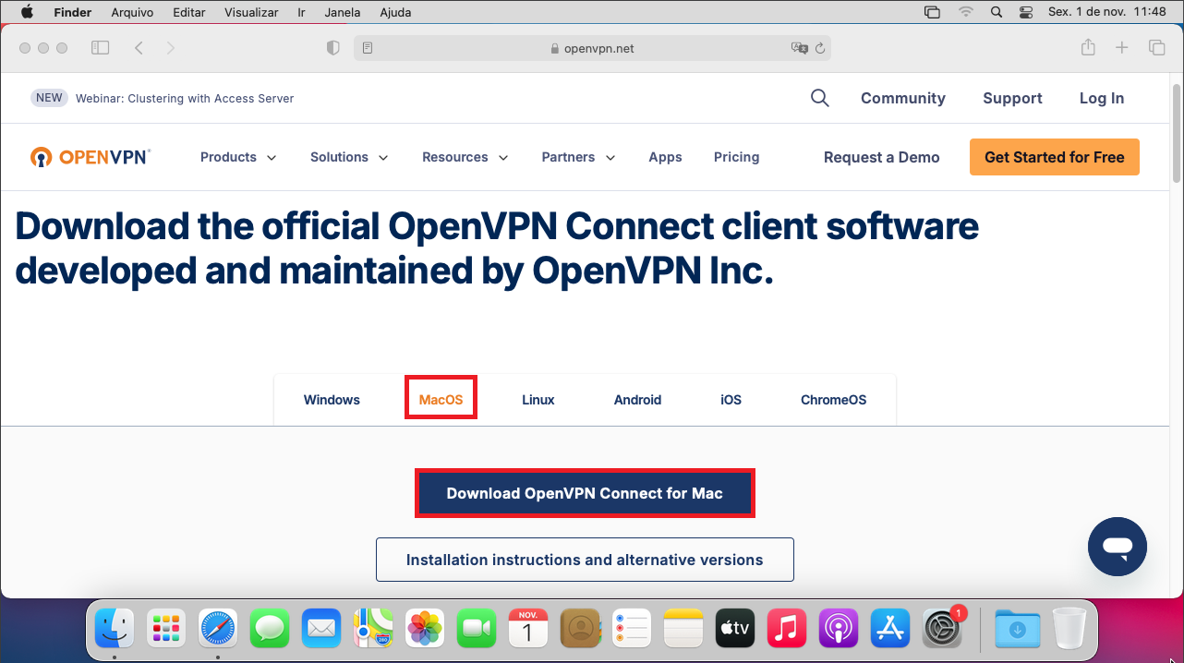Switch to the Android tab
This screenshot has height=663, width=1184.
pos(637,400)
